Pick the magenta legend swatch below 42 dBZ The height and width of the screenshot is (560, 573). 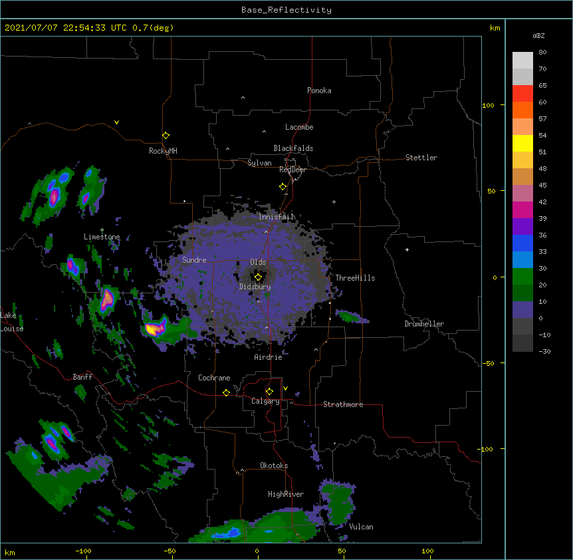pyautogui.click(x=522, y=210)
